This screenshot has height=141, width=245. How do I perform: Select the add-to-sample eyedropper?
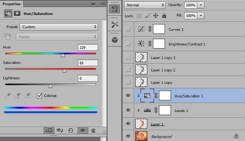(18, 96)
